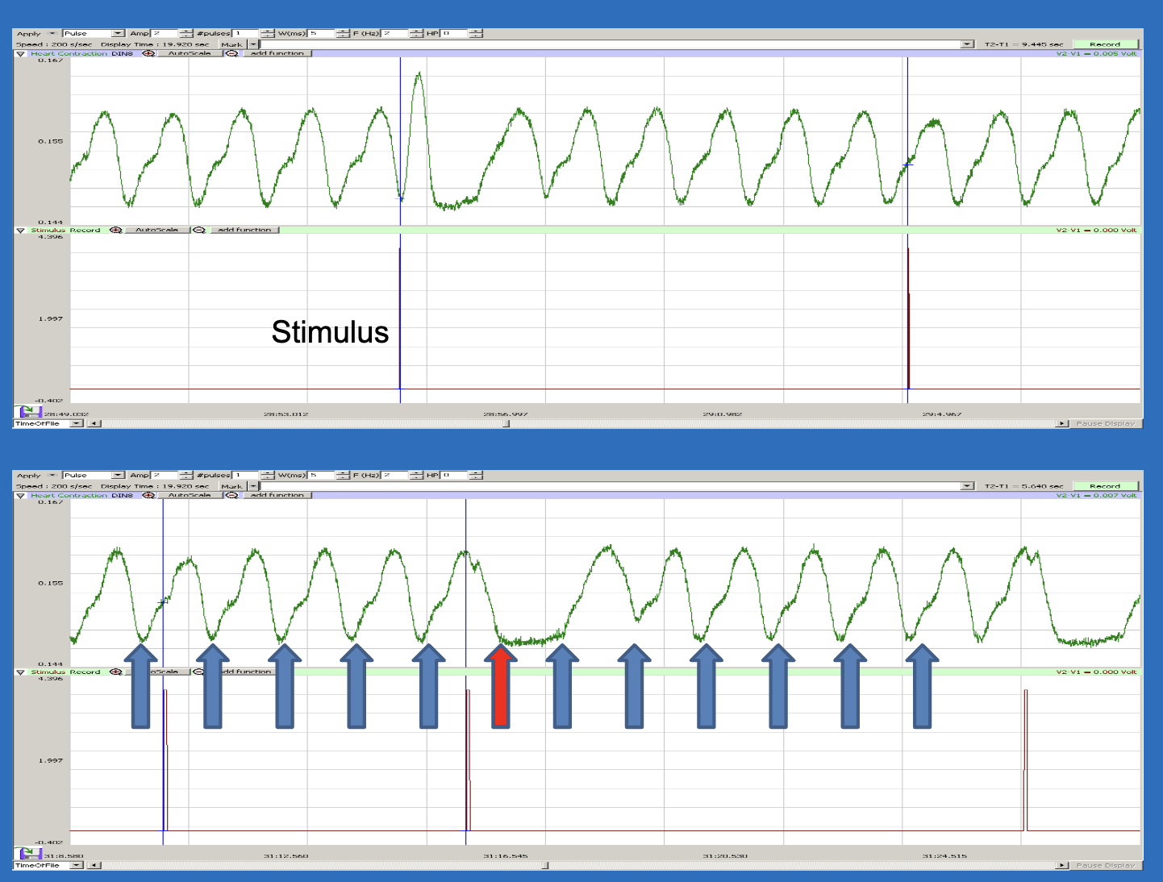Click Mark button in 5.640 sec window
This screenshot has width=1163, height=882.
pyautogui.click(x=232, y=486)
